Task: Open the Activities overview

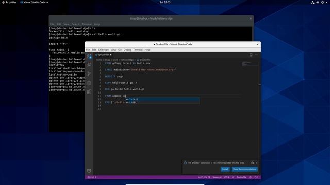Action: point(9,2)
